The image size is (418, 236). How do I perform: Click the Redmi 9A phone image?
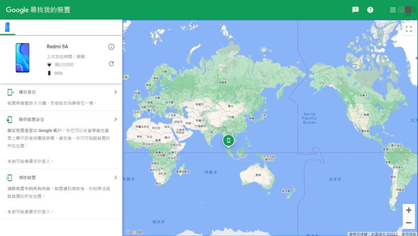23,58
